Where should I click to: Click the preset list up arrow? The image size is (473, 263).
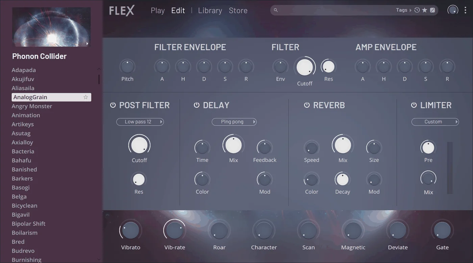(99, 69)
